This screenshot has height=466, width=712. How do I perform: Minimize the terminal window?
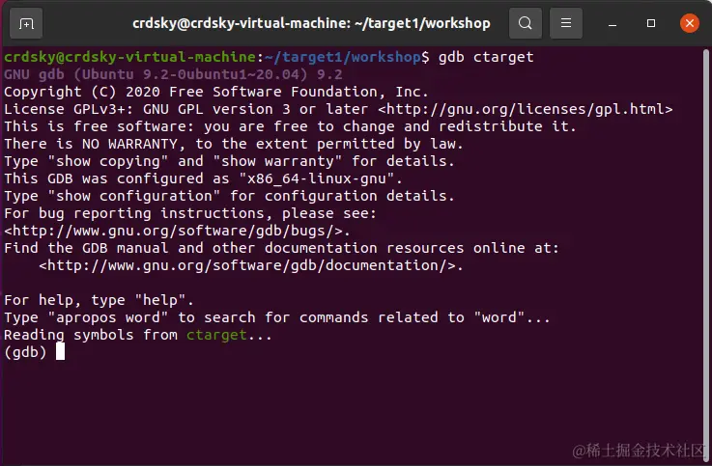coord(612,23)
